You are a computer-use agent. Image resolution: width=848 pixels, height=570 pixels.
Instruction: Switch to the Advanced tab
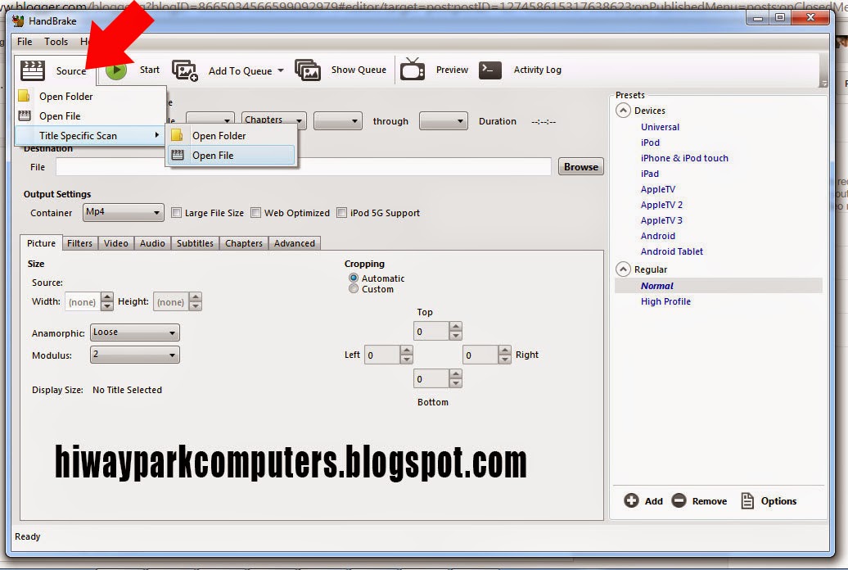[x=294, y=243]
